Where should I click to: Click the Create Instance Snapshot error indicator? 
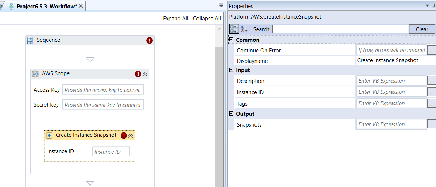click(124, 135)
